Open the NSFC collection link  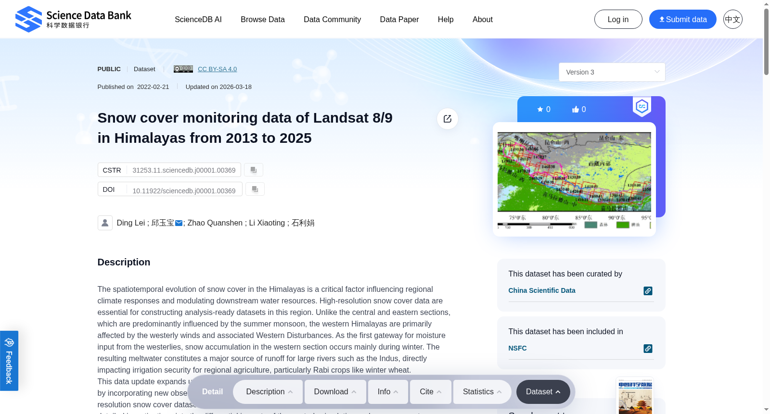(518, 348)
